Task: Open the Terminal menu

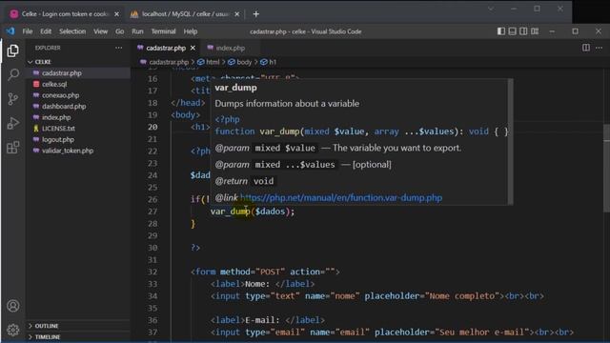Action: point(163,31)
